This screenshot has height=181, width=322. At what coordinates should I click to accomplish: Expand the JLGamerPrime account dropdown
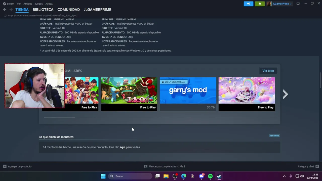click(x=282, y=4)
